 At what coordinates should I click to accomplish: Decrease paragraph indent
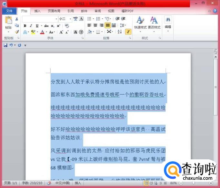click(x=117, y=19)
